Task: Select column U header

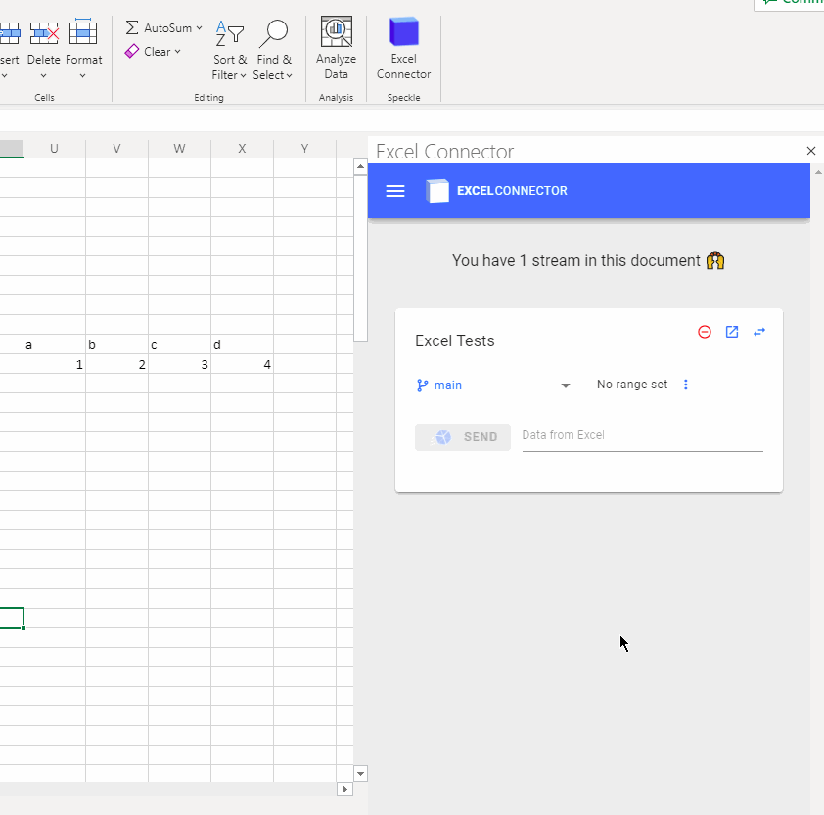Action: point(54,149)
